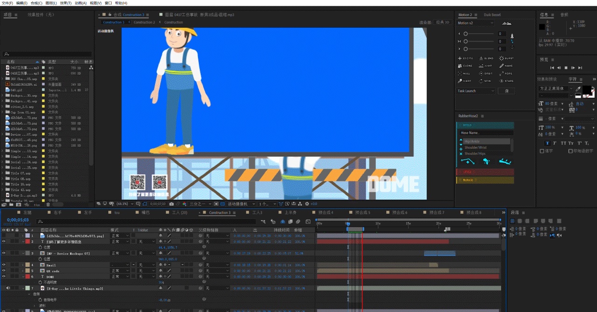Click the rocket icon beside the Motion sliders
Screen dimensions: 597x312
point(512,35)
